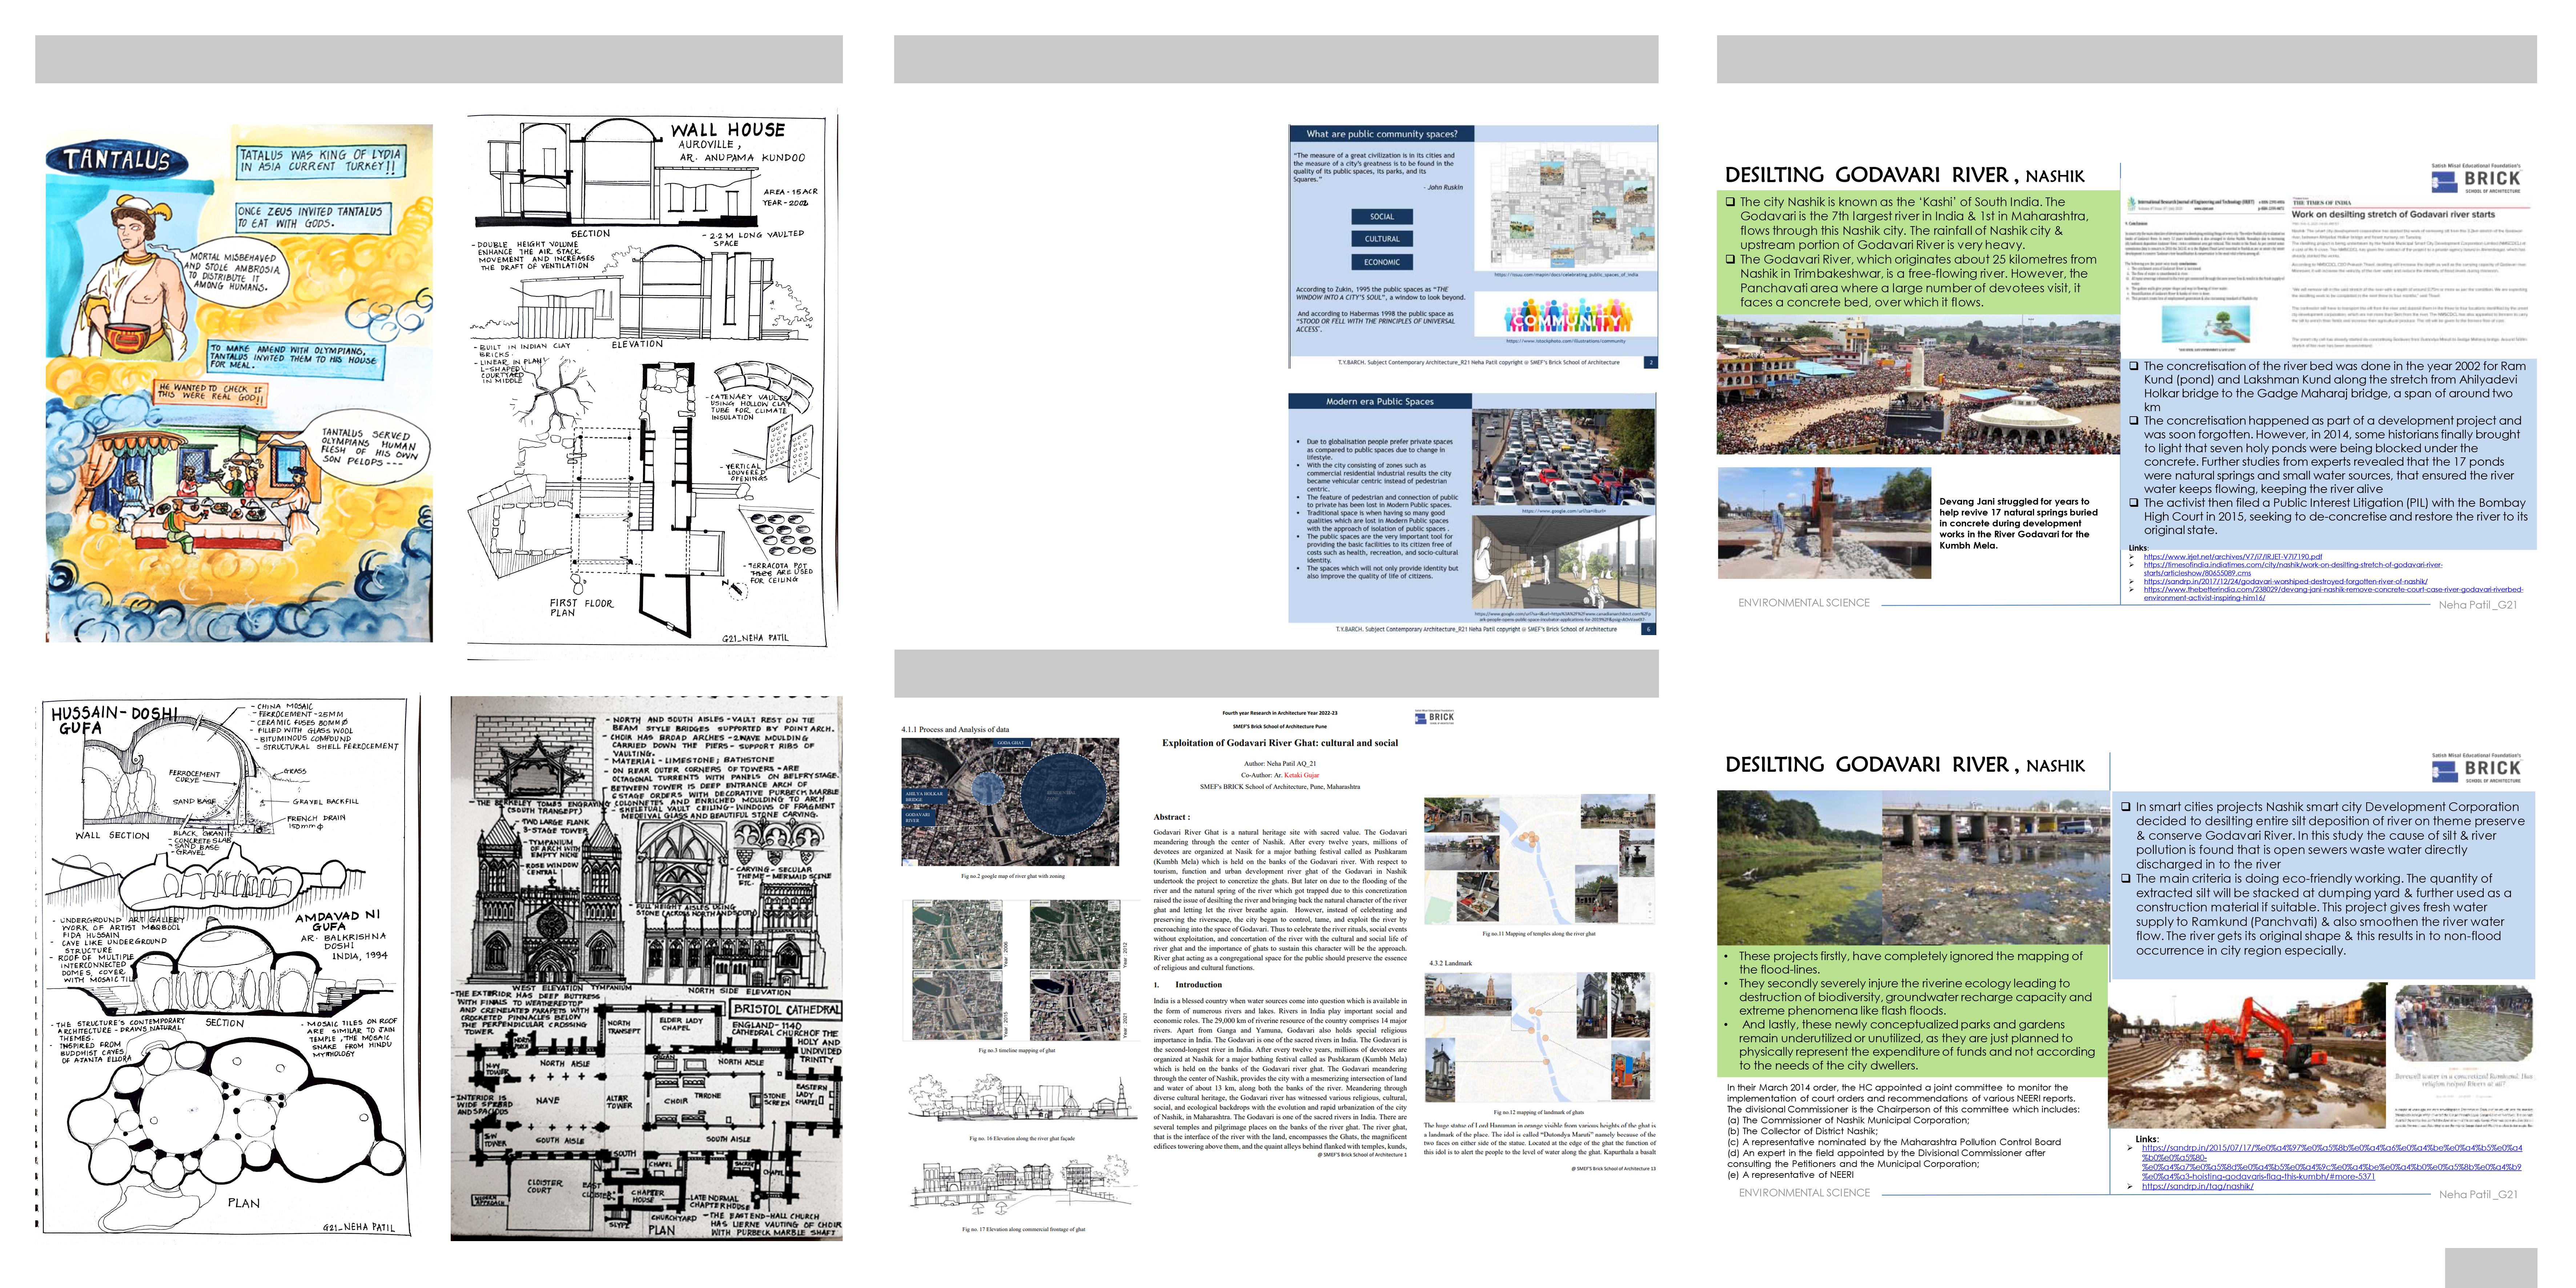Click the 'Abstract :' heading in the paper
Image resolution: width=2576 pixels, height=1288 pixels.
[1171, 817]
